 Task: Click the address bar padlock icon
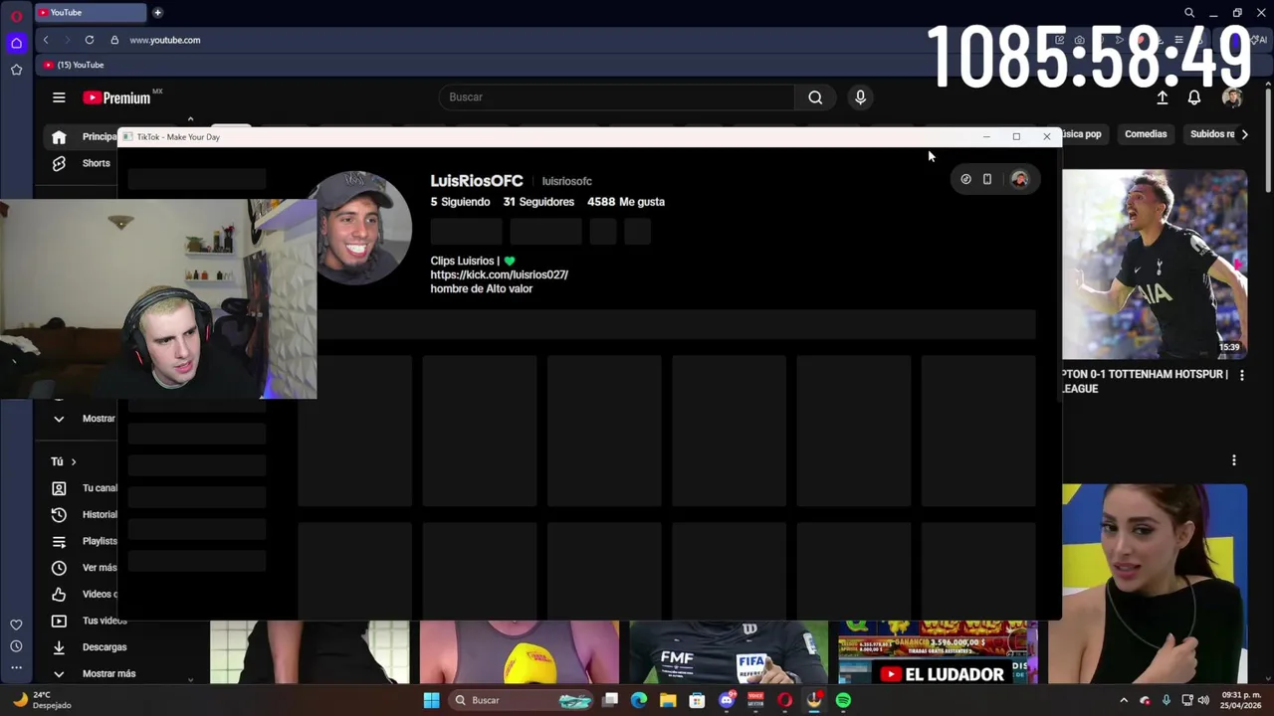(x=114, y=40)
